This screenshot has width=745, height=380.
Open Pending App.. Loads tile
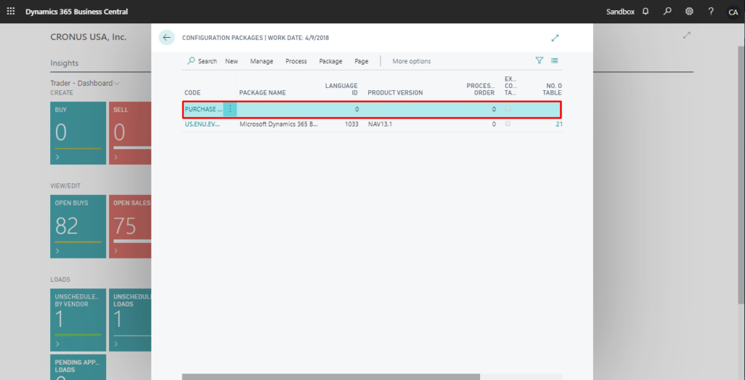[79, 367]
